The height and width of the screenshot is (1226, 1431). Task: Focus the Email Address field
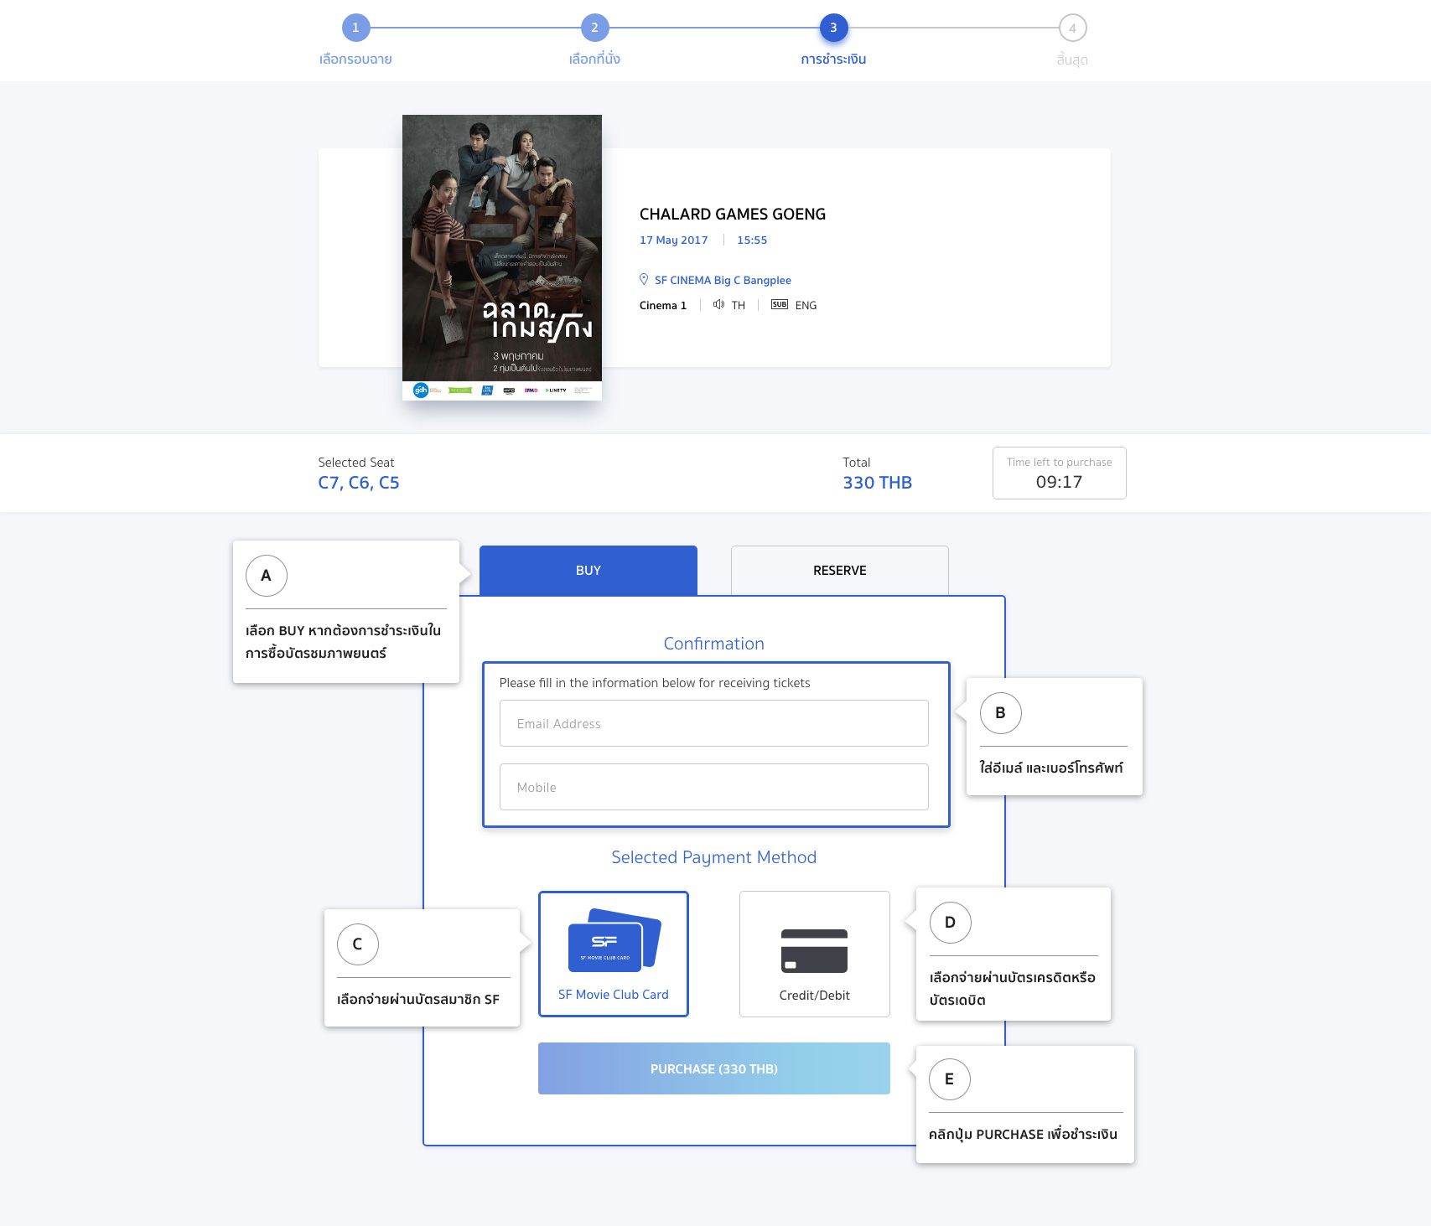pyautogui.click(x=713, y=723)
